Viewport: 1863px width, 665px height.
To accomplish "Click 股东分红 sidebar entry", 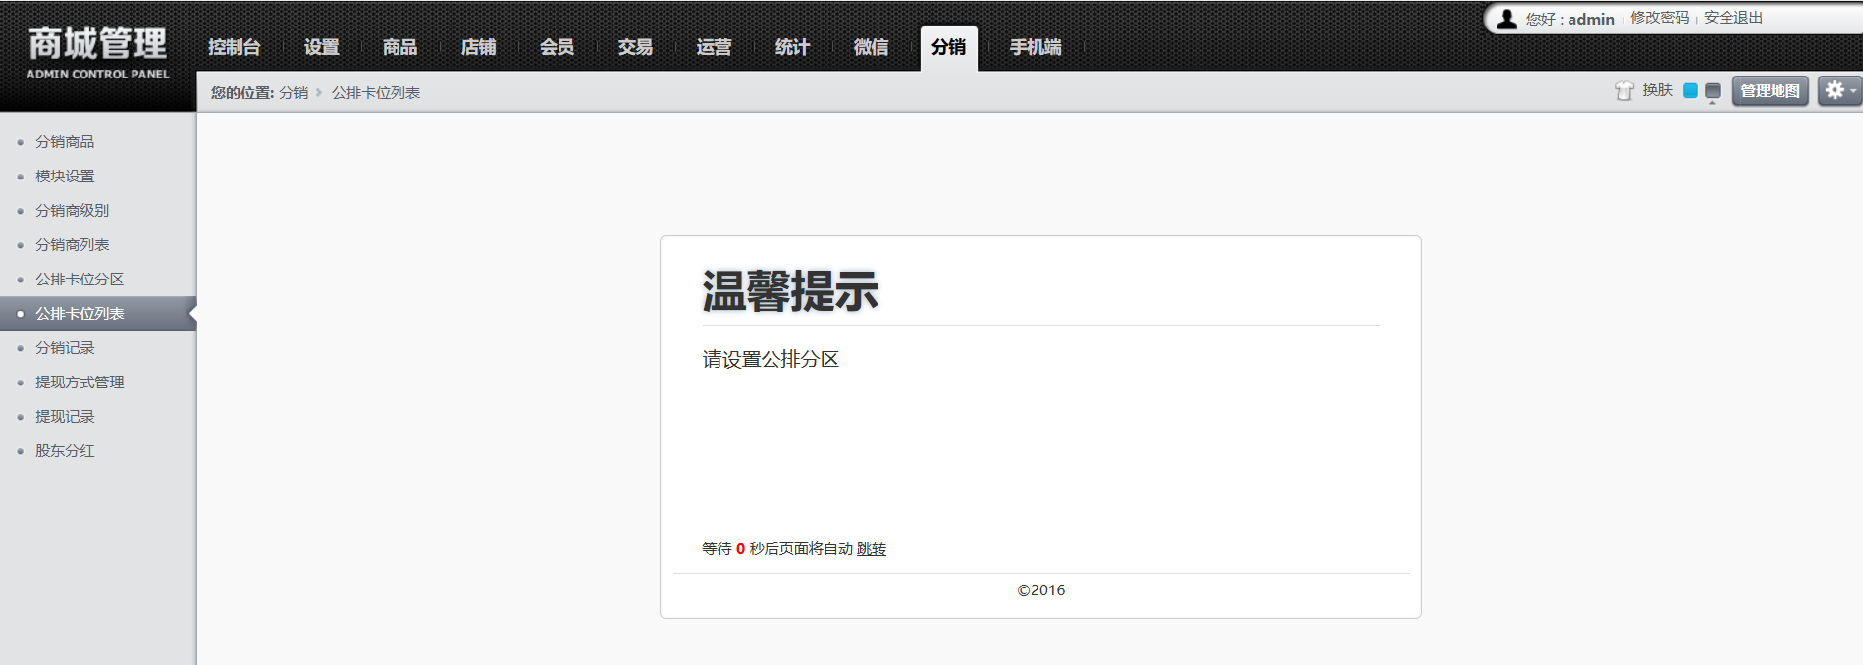I will [x=65, y=451].
